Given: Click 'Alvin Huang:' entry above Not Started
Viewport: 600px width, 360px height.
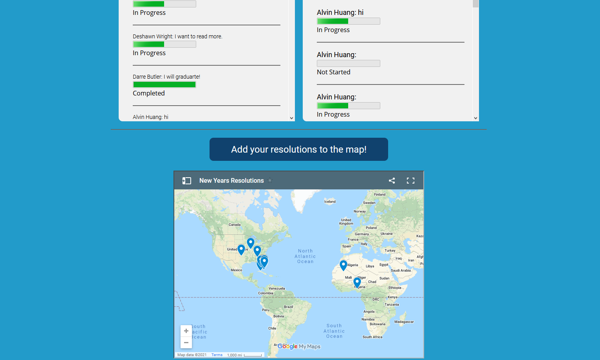Looking at the screenshot, I should [x=337, y=55].
